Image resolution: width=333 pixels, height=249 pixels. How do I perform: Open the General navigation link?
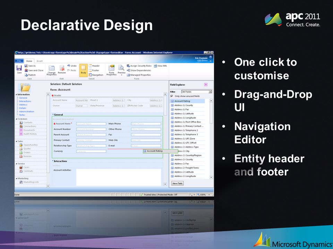tap(23, 98)
